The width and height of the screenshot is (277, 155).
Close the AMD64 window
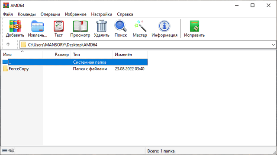click(x=268, y=5)
